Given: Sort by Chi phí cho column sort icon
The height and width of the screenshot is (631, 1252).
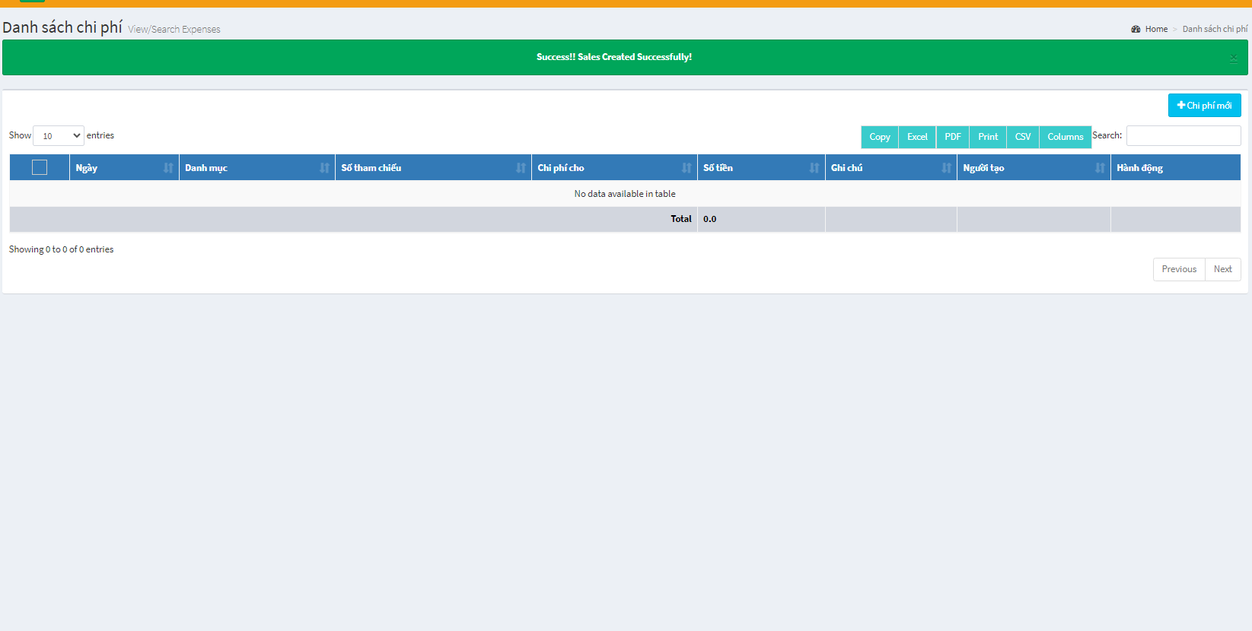Looking at the screenshot, I should tap(687, 168).
